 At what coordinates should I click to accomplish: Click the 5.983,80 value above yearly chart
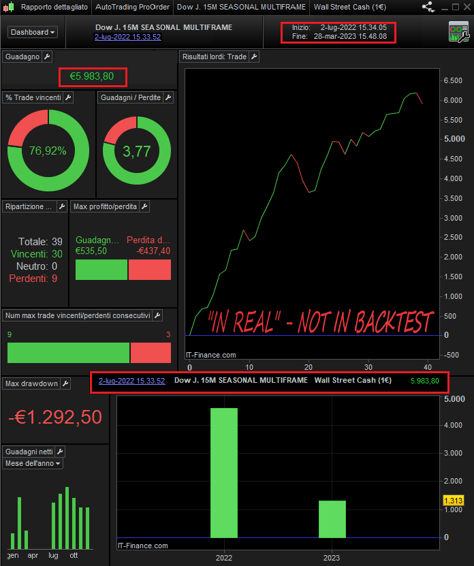[425, 381]
